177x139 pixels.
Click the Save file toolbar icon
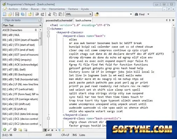[x=17, y=14]
